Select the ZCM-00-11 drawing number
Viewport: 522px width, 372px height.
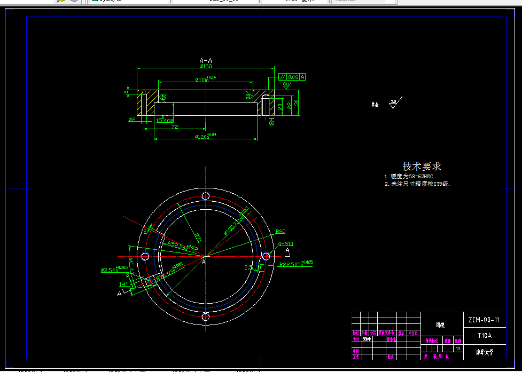tap(484, 320)
